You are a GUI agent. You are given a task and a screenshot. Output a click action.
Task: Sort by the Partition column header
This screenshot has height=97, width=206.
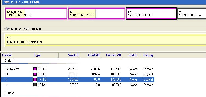coord(16,55)
